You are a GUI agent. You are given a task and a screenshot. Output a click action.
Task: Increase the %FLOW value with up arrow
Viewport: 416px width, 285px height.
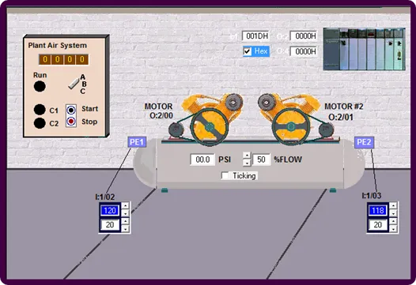click(x=247, y=156)
